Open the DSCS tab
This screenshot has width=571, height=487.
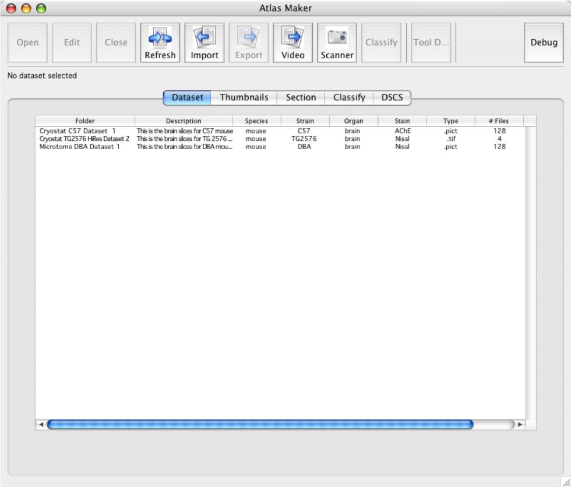point(392,97)
